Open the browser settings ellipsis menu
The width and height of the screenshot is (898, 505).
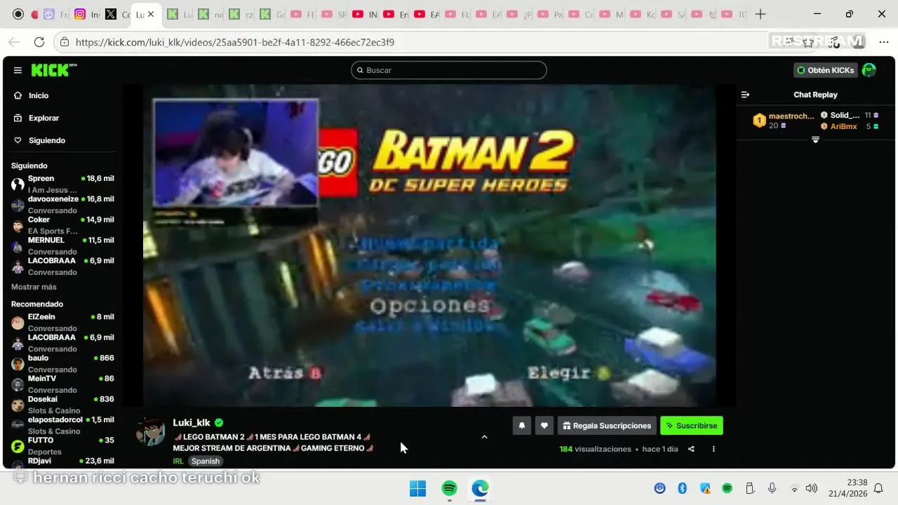pos(883,42)
